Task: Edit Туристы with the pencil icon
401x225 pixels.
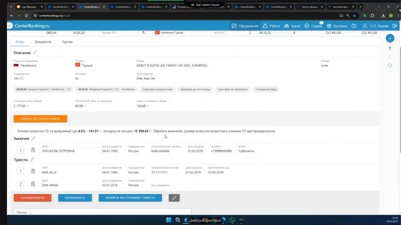Action: 32,159
